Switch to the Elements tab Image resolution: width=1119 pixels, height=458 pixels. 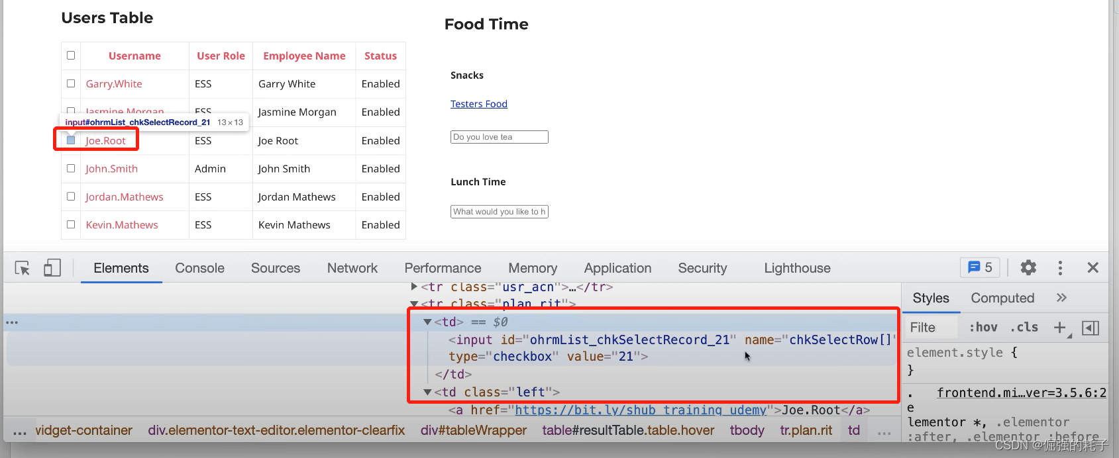tap(121, 268)
